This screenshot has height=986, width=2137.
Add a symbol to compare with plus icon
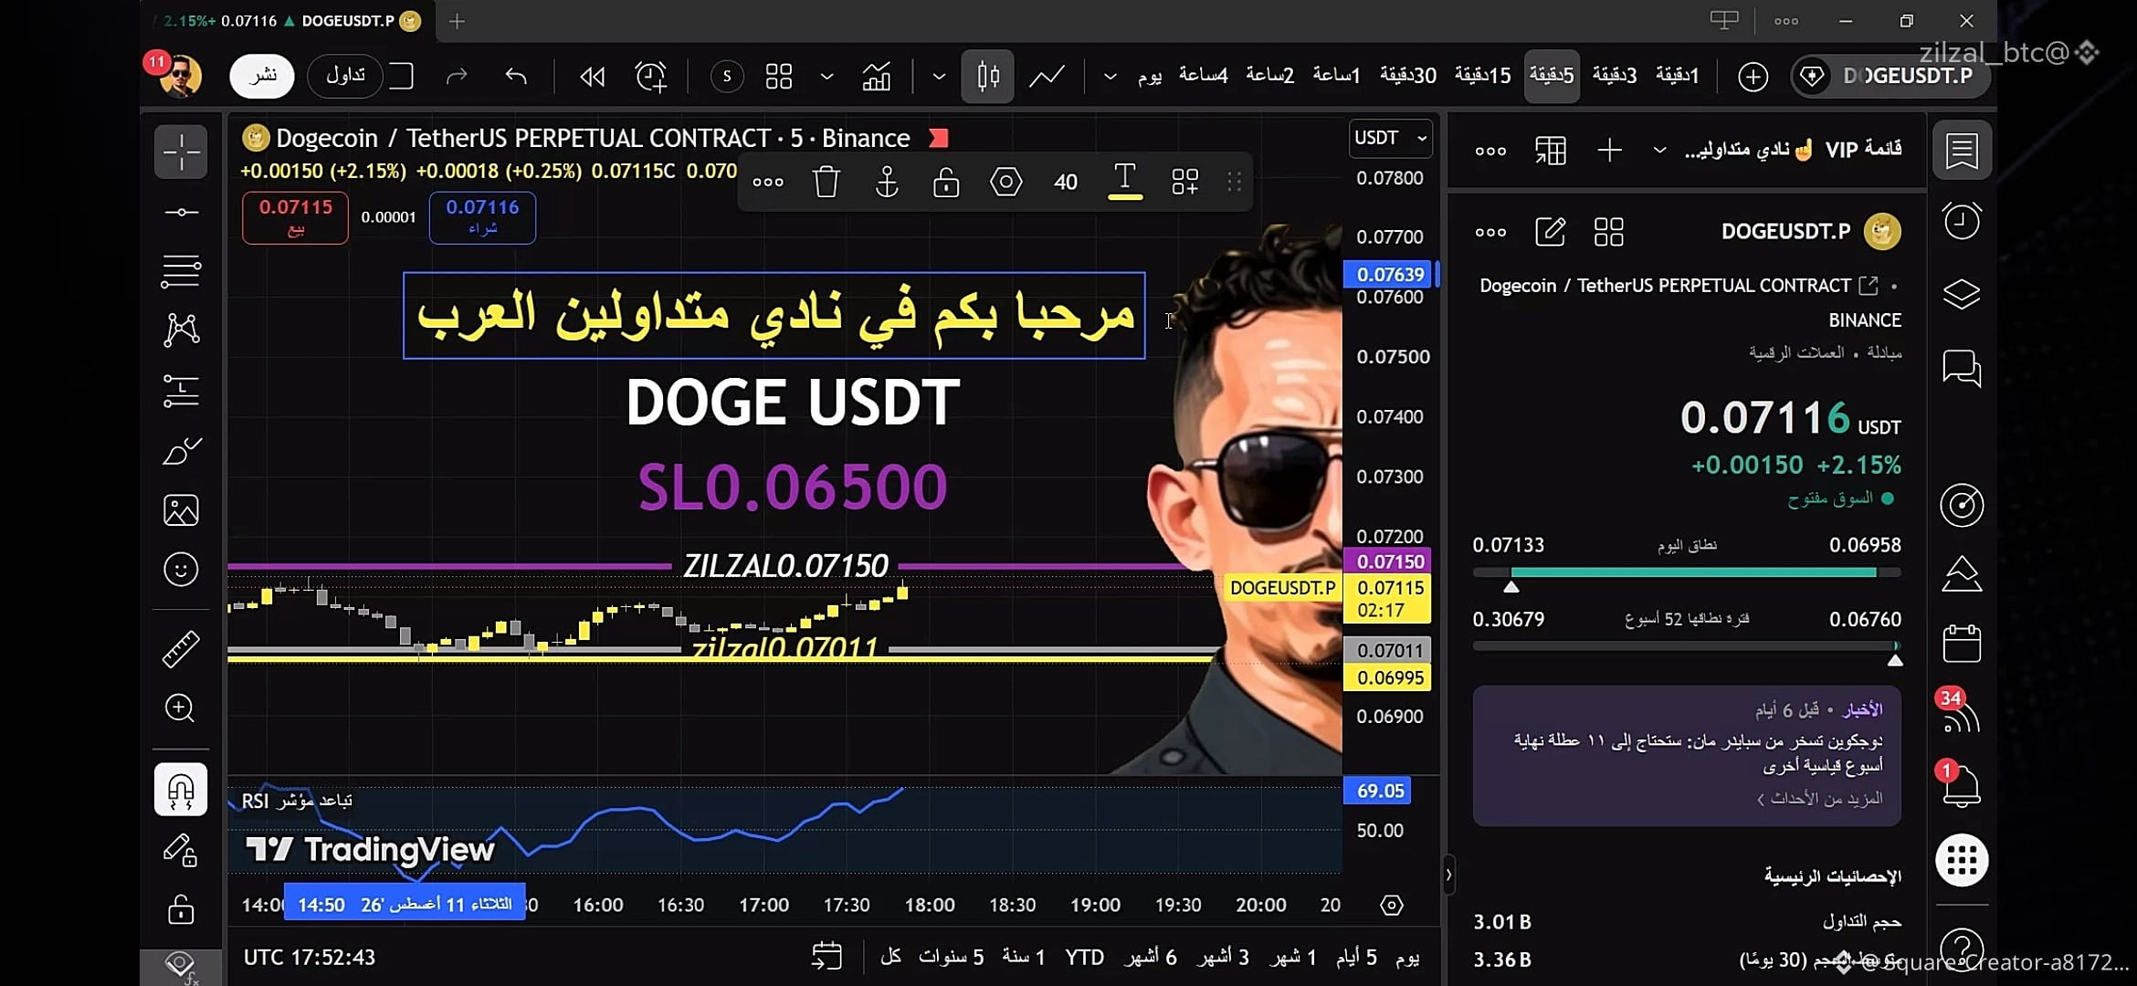[x=1753, y=77]
